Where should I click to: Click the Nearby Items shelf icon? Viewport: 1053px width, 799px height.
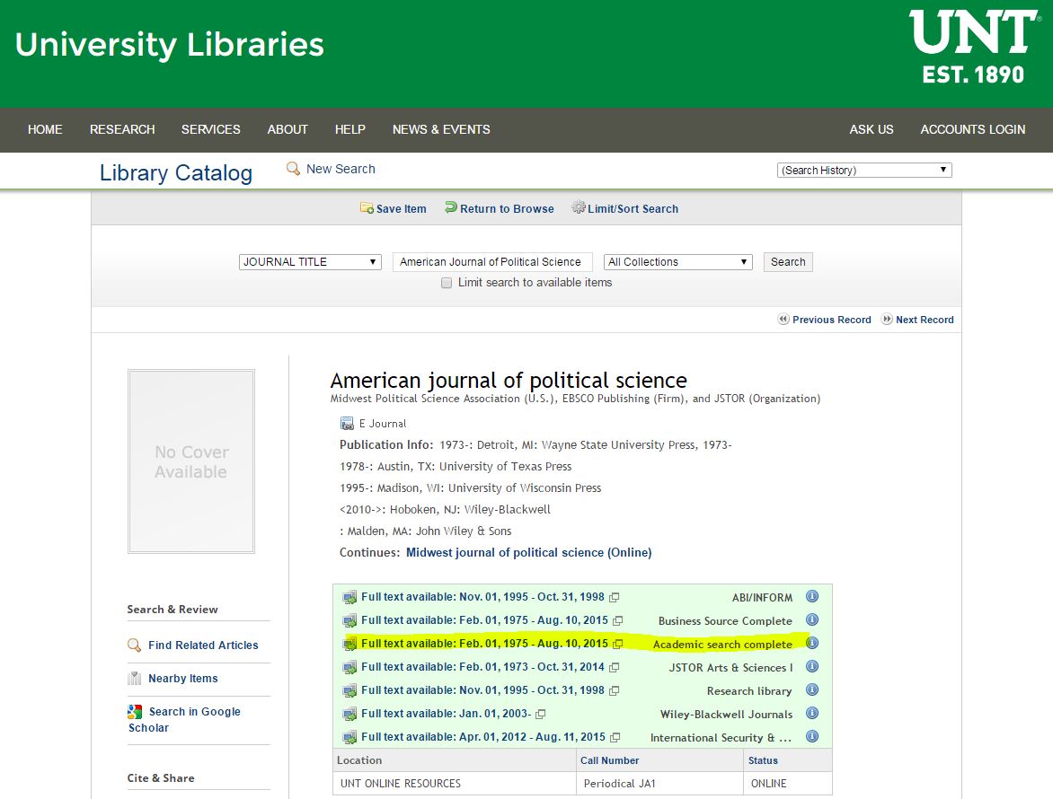(x=134, y=678)
